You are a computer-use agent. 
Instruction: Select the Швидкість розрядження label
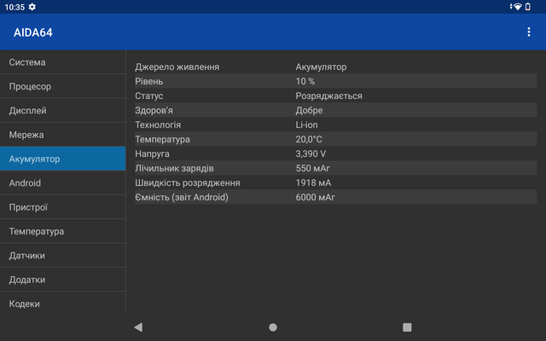click(x=188, y=182)
